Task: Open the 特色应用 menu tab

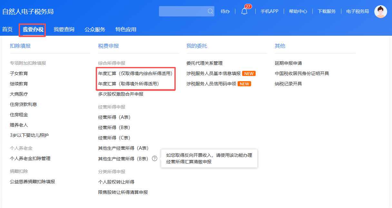Action: (126, 30)
